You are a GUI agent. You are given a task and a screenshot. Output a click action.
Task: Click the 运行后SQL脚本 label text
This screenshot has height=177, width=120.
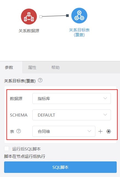click(x=27, y=149)
